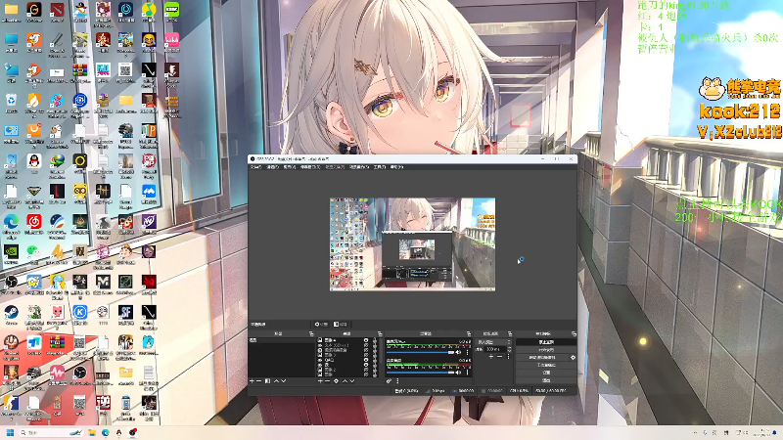Pop out the Sources dock via header icon

click(380, 333)
